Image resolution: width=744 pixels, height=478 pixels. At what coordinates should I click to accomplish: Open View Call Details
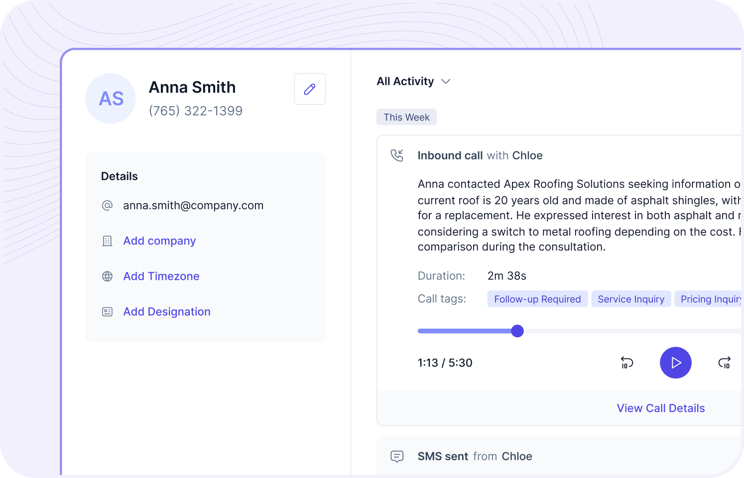[x=660, y=408]
